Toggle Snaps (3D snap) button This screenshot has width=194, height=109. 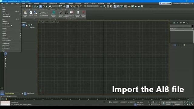[71, 6]
